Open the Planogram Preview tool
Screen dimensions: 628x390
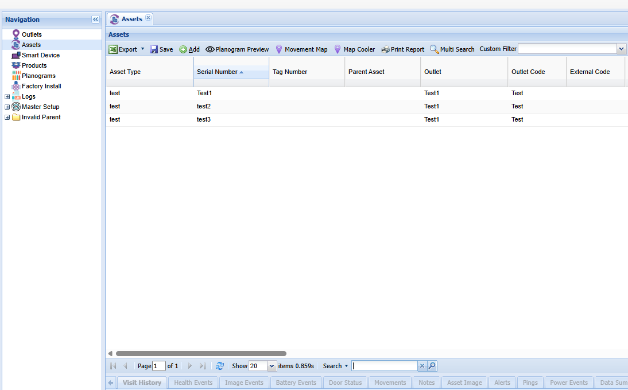211,49
